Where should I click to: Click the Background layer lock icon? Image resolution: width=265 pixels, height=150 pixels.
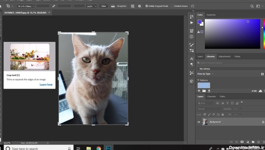point(263,122)
